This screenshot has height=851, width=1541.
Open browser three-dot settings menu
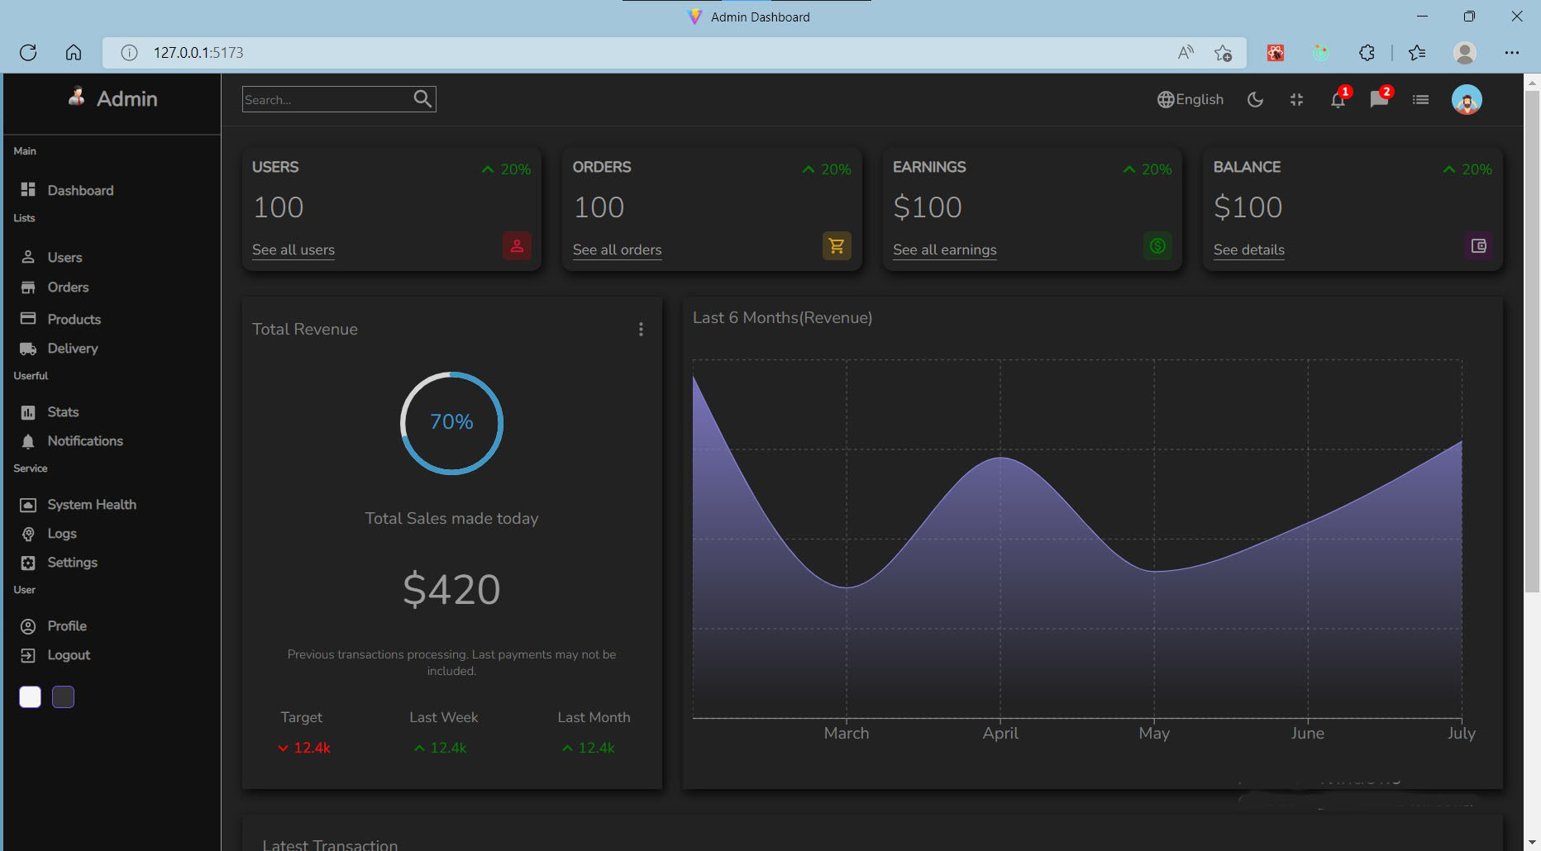click(x=1512, y=52)
